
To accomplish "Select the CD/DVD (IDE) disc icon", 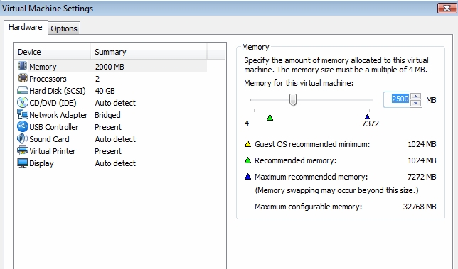I will pyautogui.click(x=23, y=103).
